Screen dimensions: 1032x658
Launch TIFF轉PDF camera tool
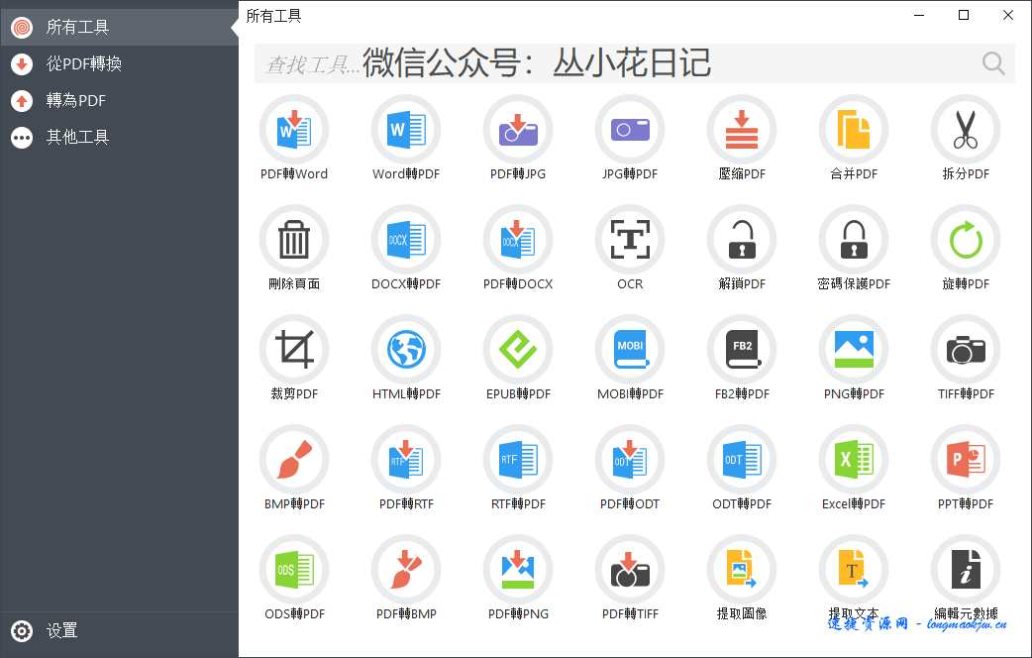pyautogui.click(x=966, y=350)
